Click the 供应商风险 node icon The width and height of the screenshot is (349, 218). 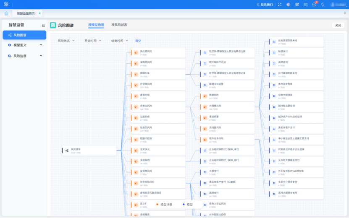pos(136,53)
